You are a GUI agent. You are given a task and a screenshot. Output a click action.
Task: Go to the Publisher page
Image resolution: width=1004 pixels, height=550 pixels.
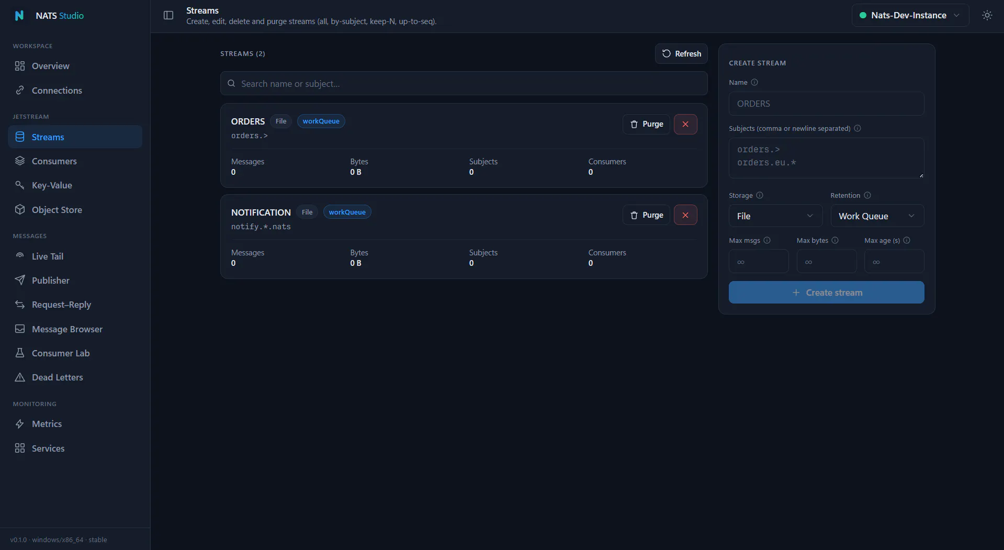[75, 280]
